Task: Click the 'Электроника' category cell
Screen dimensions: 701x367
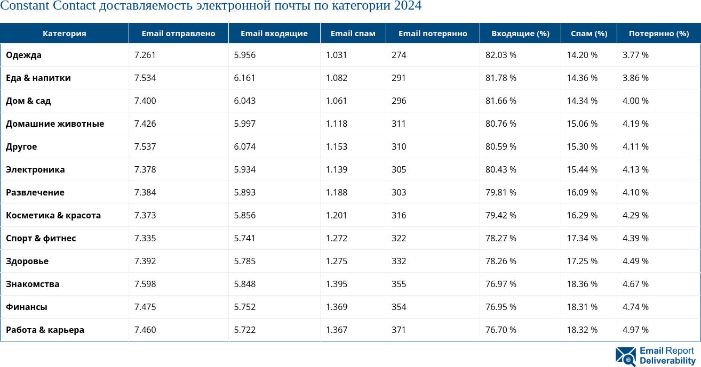Action: pos(35,169)
